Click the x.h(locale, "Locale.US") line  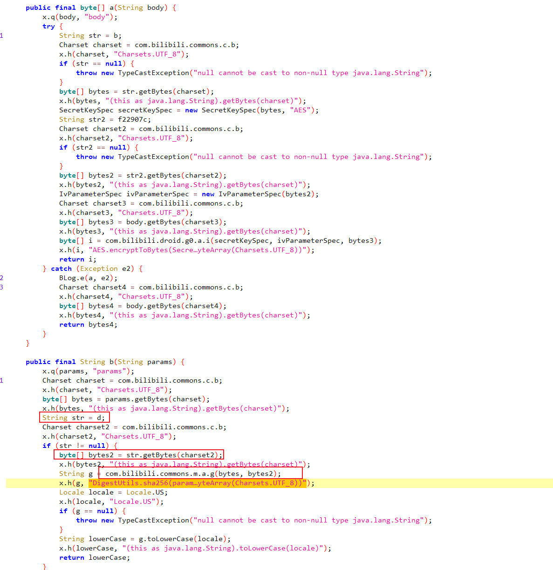click(111, 501)
